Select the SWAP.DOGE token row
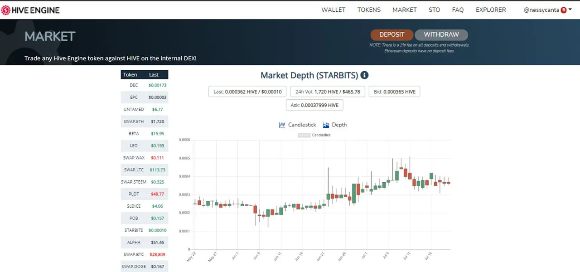Image resolution: width=580 pixels, height=272 pixels. tap(145, 267)
